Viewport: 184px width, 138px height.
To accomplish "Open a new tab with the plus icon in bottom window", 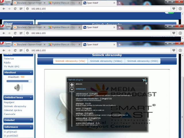I will pyautogui.click(x=120, y=45).
